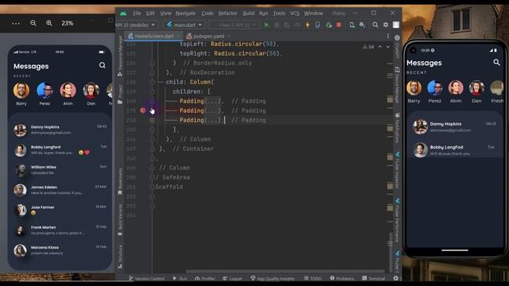
Task: Click Alvin's avatar in the design mockup
Action: [68, 91]
